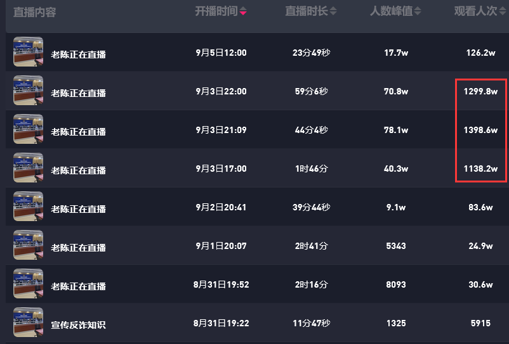Click the duration 59分6秒
This screenshot has height=344, width=509.
pyautogui.click(x=312, y=91)
